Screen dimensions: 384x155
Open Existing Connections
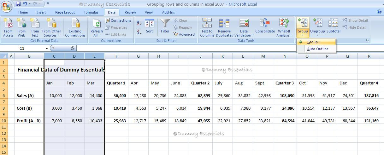coord(75,27)
